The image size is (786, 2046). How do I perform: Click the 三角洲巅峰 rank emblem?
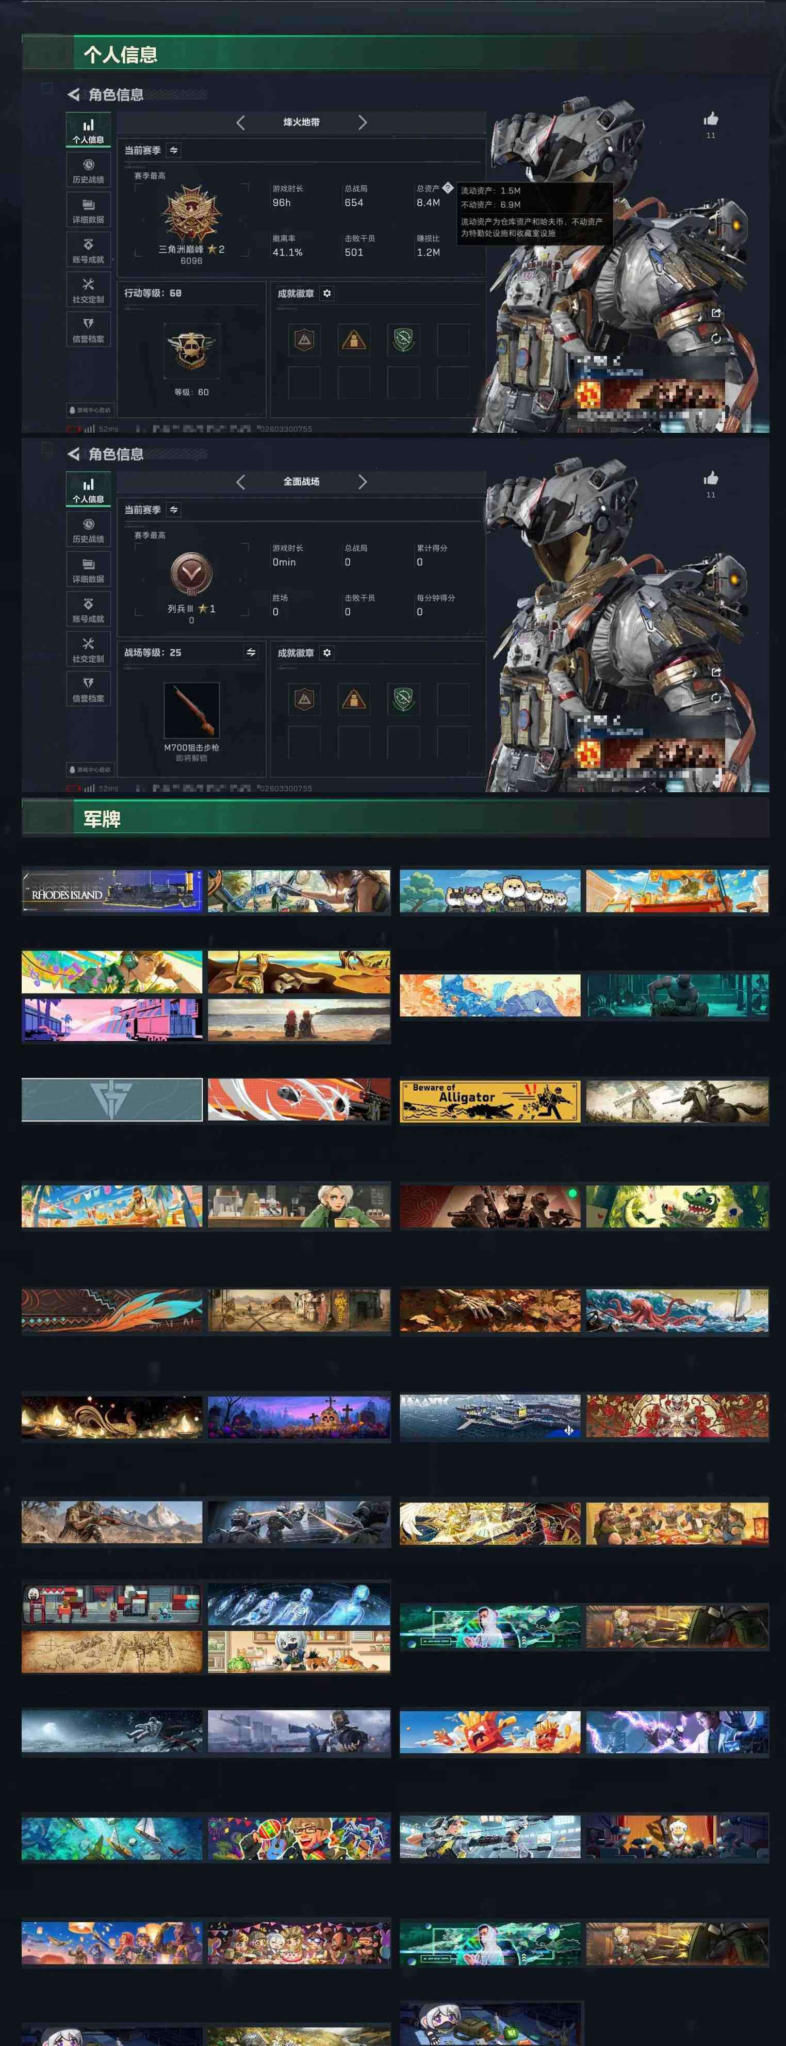190,213
